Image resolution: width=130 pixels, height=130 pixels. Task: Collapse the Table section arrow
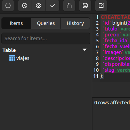[85, 50]
